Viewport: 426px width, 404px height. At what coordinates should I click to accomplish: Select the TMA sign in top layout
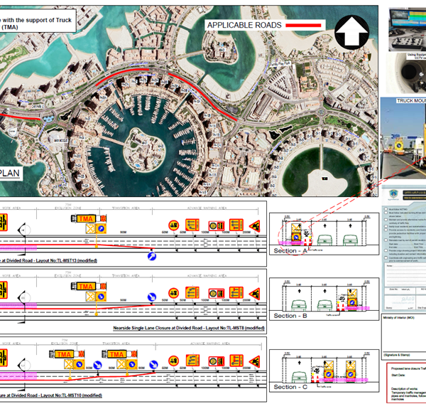87,218
